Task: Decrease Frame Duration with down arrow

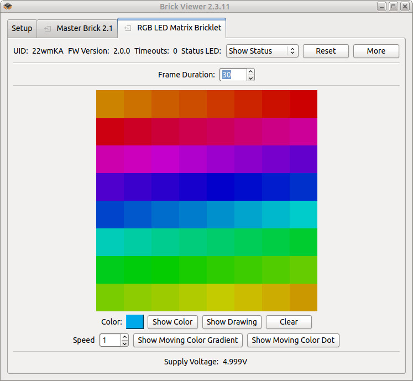Action: click(x=250, y=78)
